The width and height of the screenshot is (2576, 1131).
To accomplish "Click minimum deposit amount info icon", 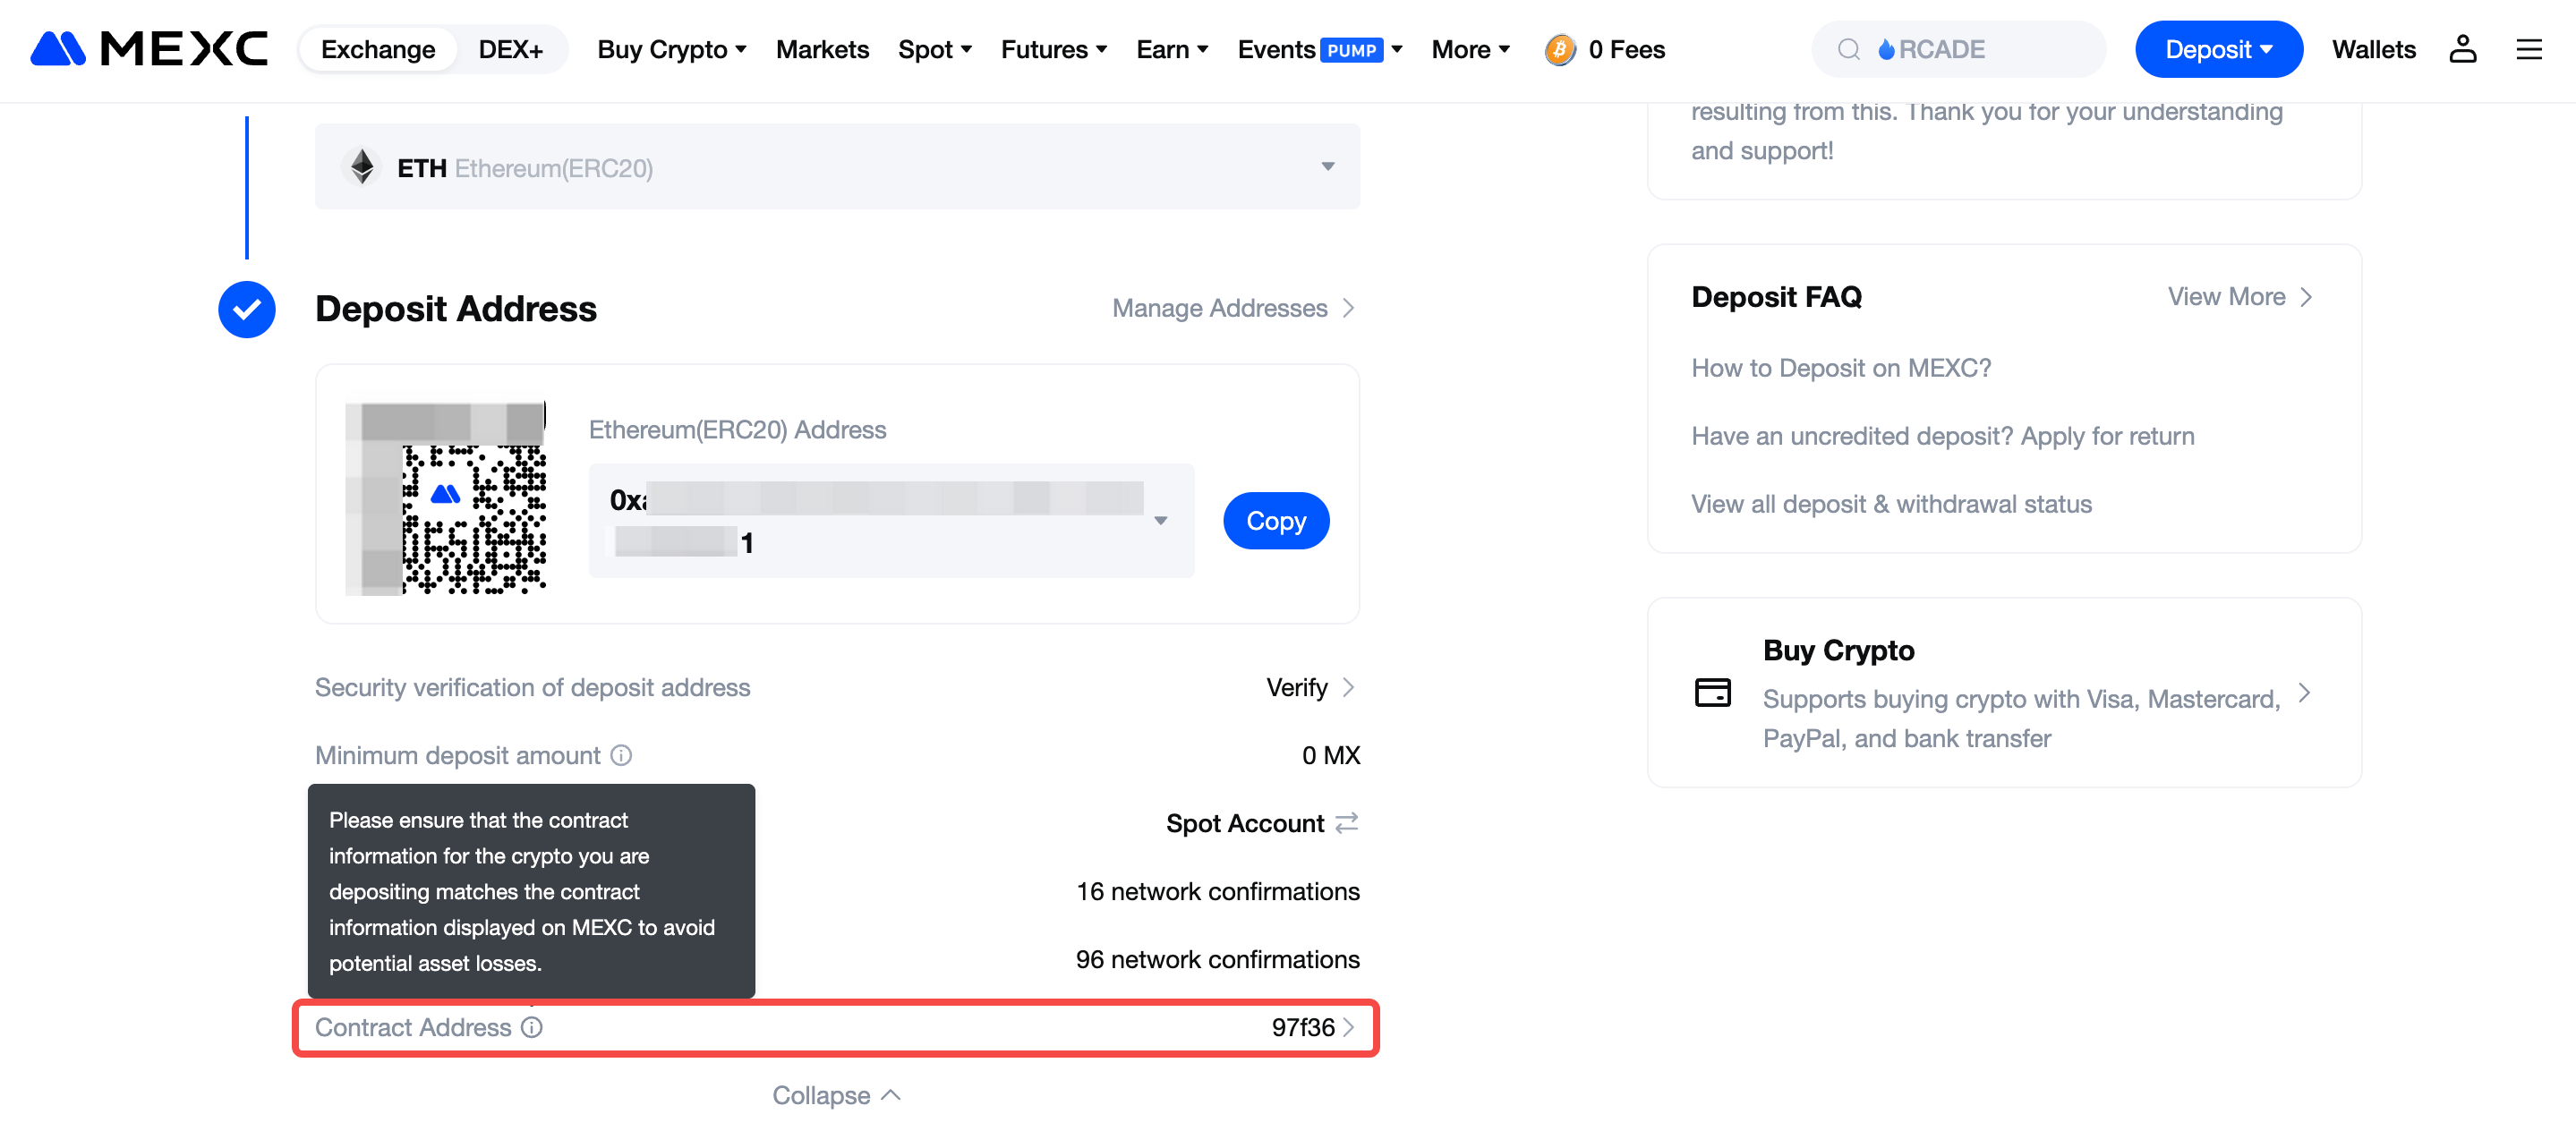I will tap(621, 755).
